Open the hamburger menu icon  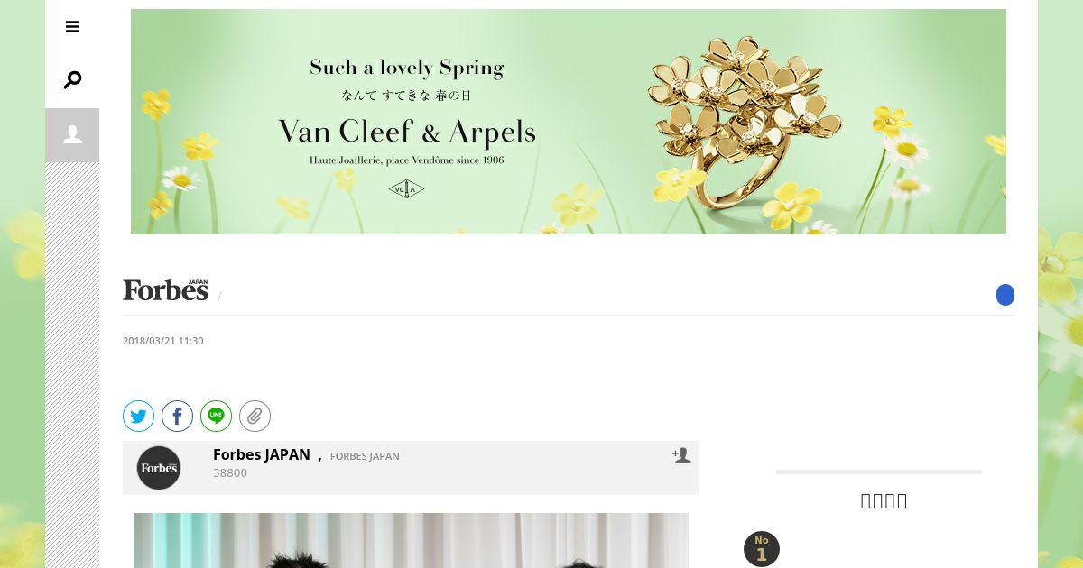click(x=73, y=27)
